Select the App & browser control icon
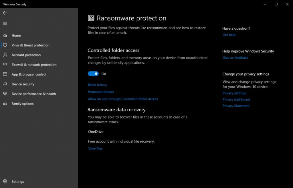 click(5, 74)
